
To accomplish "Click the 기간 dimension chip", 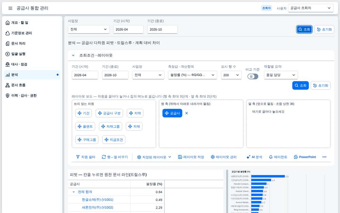I will coord(84,113).
